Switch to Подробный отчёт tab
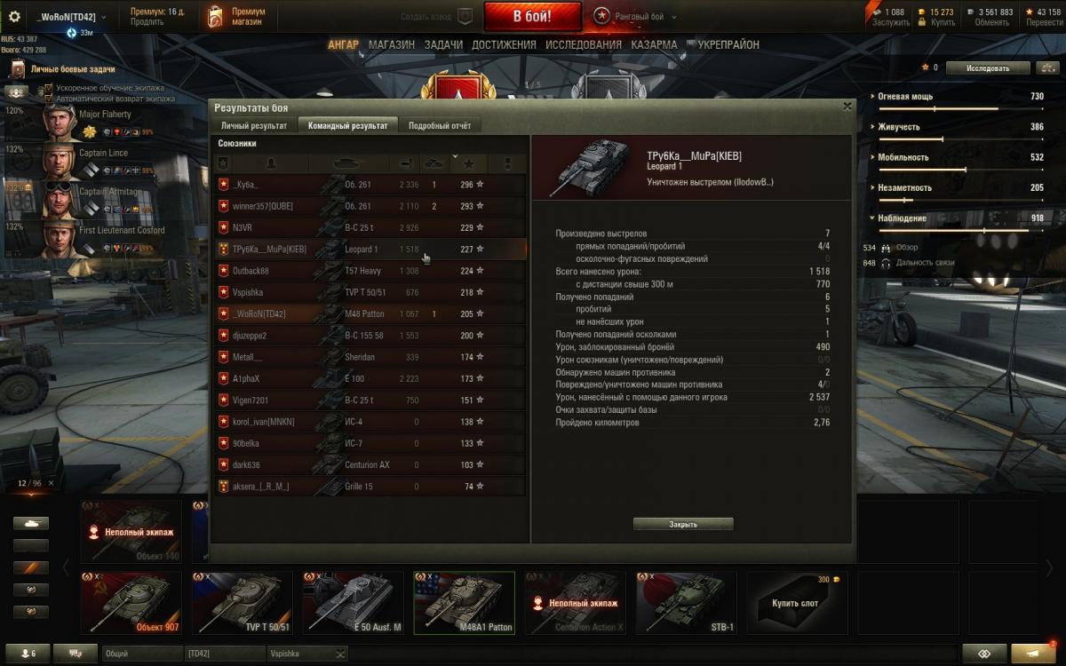1066x666 pixels. (440, 126)
